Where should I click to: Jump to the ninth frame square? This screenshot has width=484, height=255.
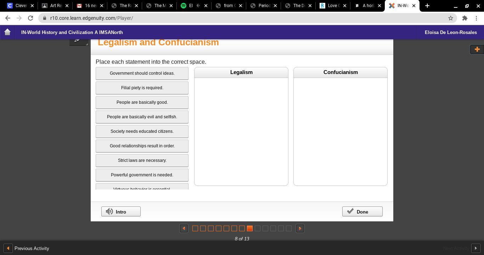pyautogui.click(x=258, y=228)
